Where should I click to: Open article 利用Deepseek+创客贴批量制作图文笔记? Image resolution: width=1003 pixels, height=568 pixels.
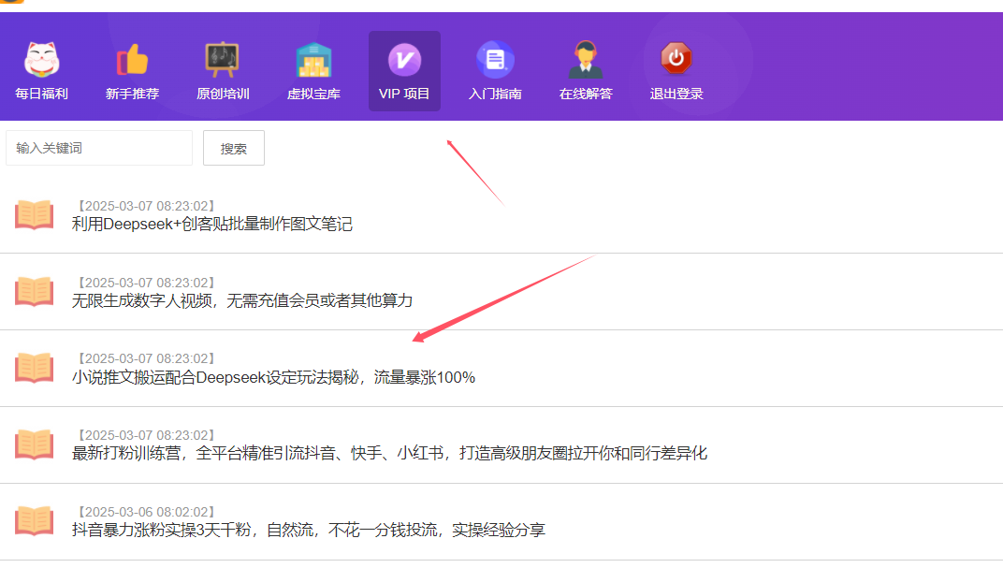click(x=212, y=225)
